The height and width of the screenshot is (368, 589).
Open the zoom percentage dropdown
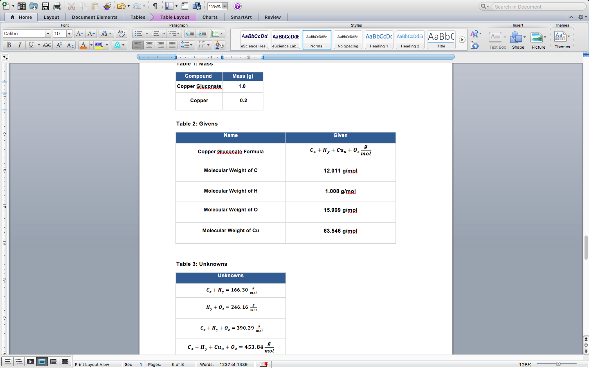coord(217,6)
